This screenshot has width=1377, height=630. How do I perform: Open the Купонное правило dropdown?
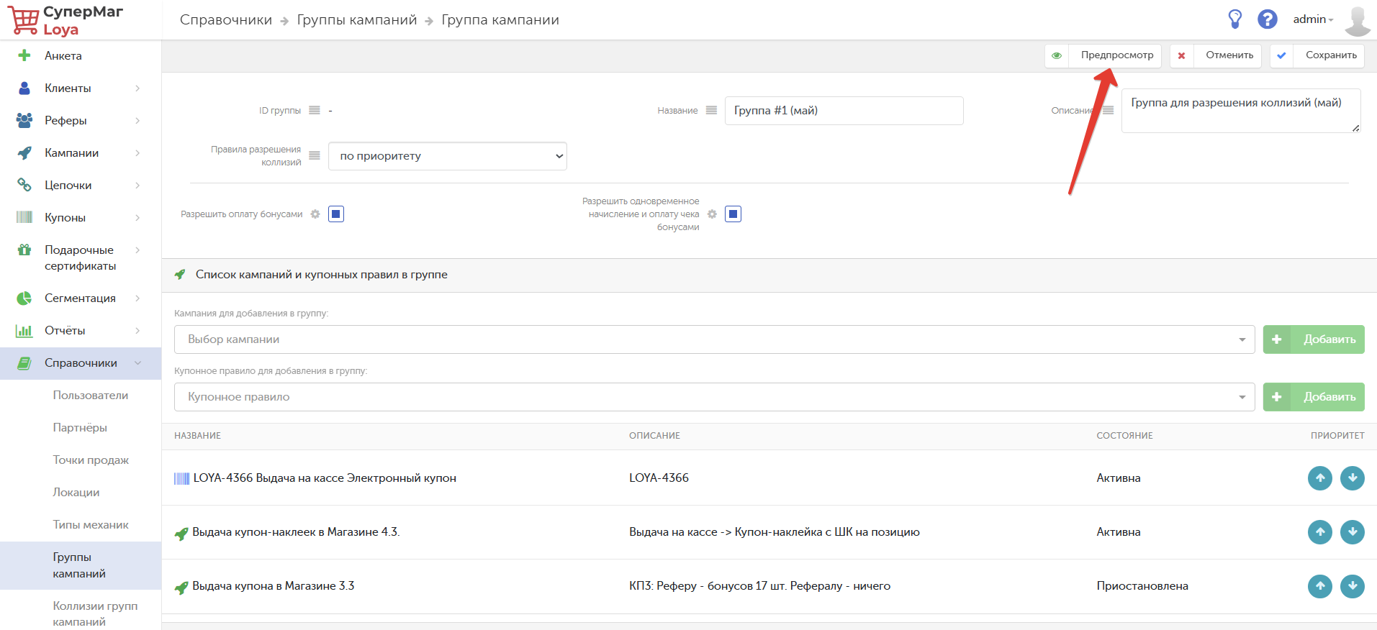click(714, 397)
